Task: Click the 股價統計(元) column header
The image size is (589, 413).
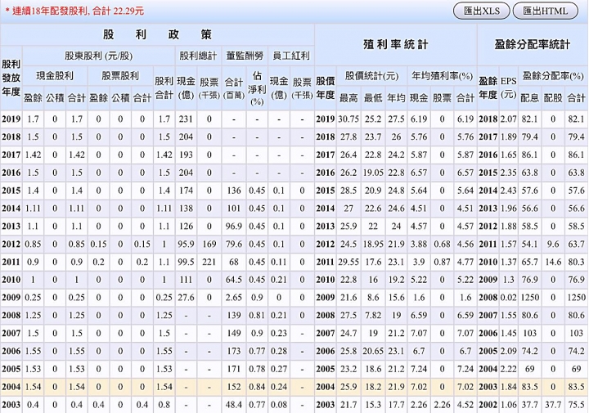Action: click(x=372, y=76)
